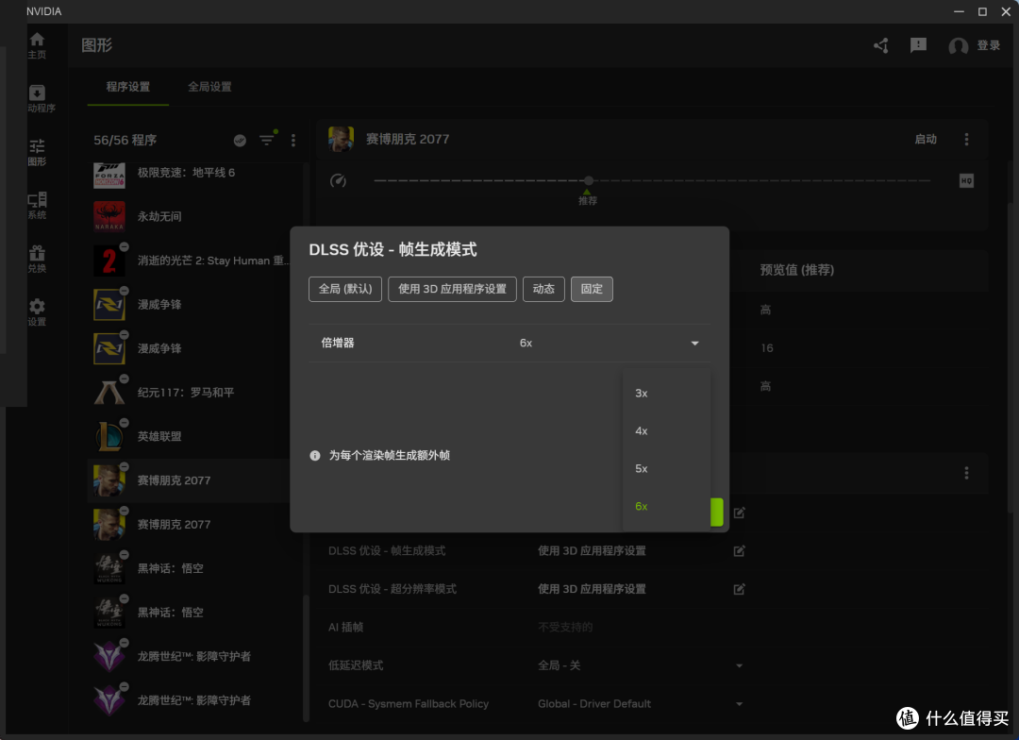Screen dimensions: 1019x740
Task: Open the three-dot menu of the program list
Action: tap(293, 141)
